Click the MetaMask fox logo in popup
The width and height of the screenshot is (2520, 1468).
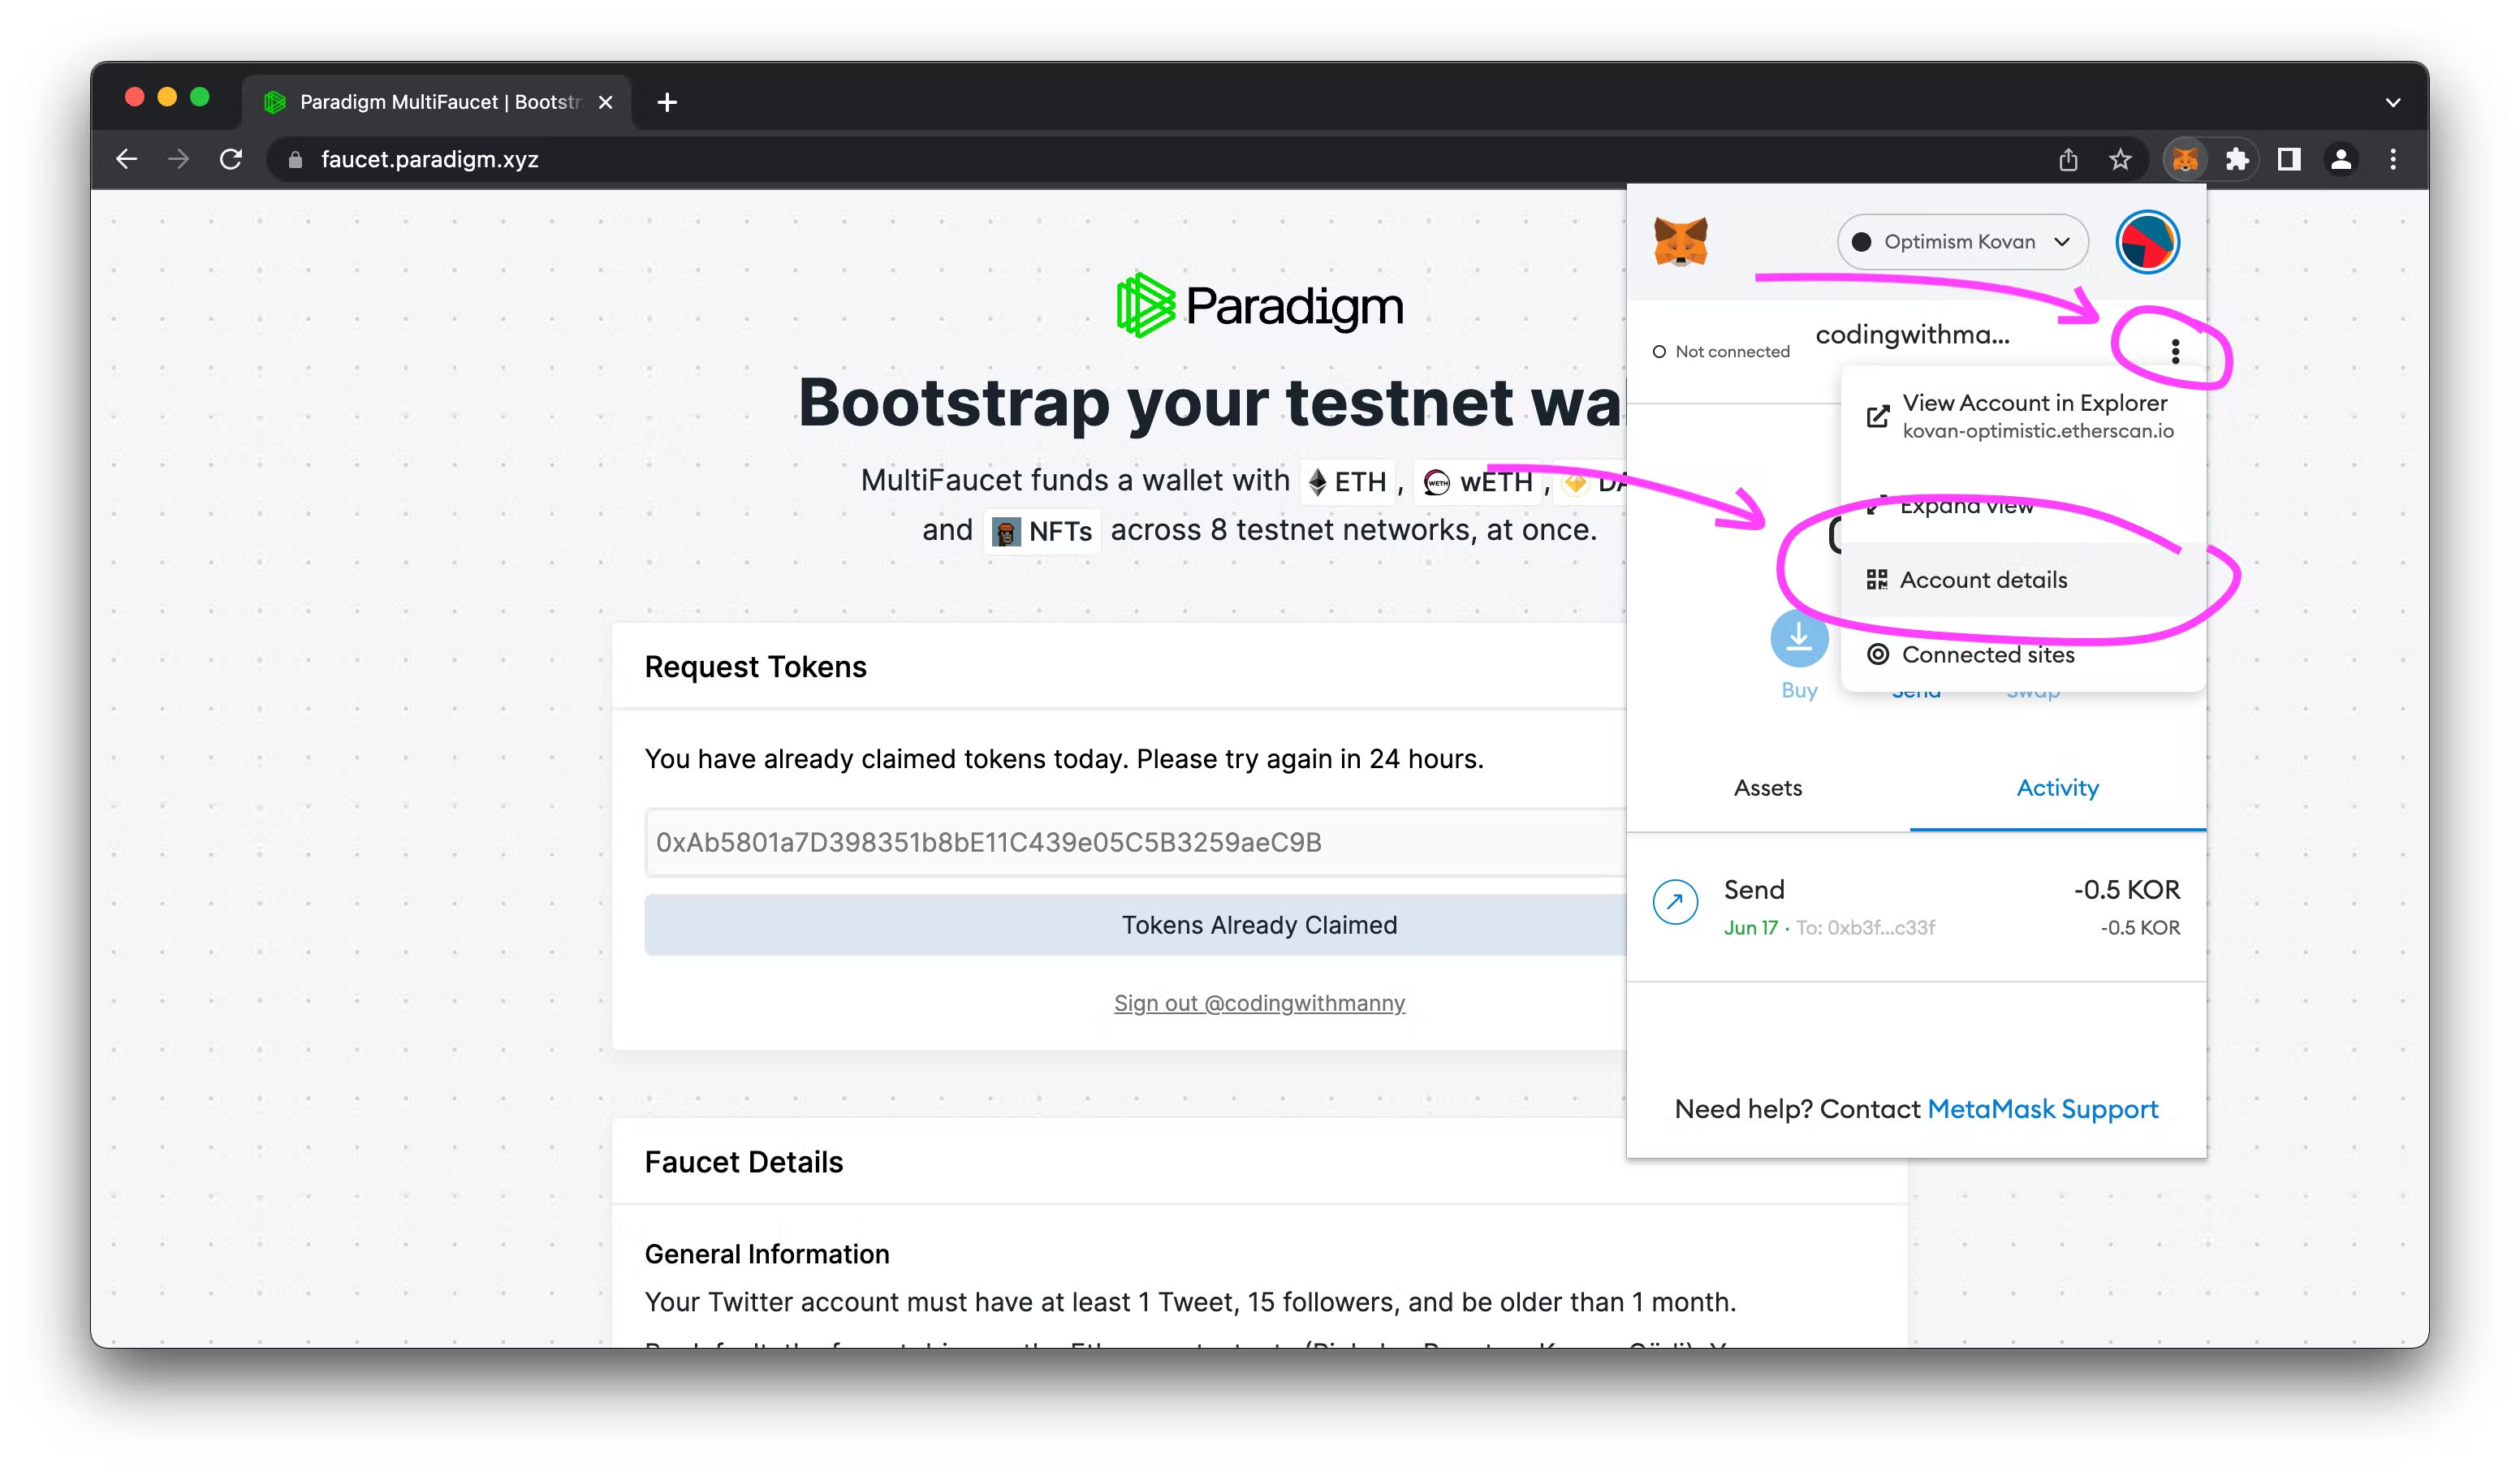tap(1681, 242)
